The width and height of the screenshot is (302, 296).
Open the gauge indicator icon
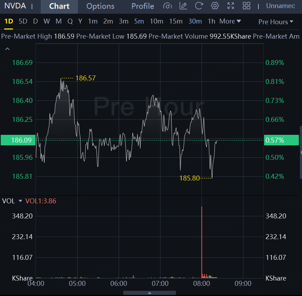point(168,6)
